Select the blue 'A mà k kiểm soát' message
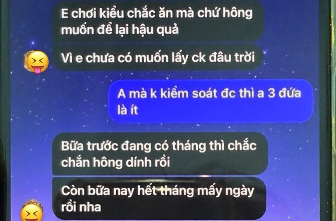 [211, 101]
